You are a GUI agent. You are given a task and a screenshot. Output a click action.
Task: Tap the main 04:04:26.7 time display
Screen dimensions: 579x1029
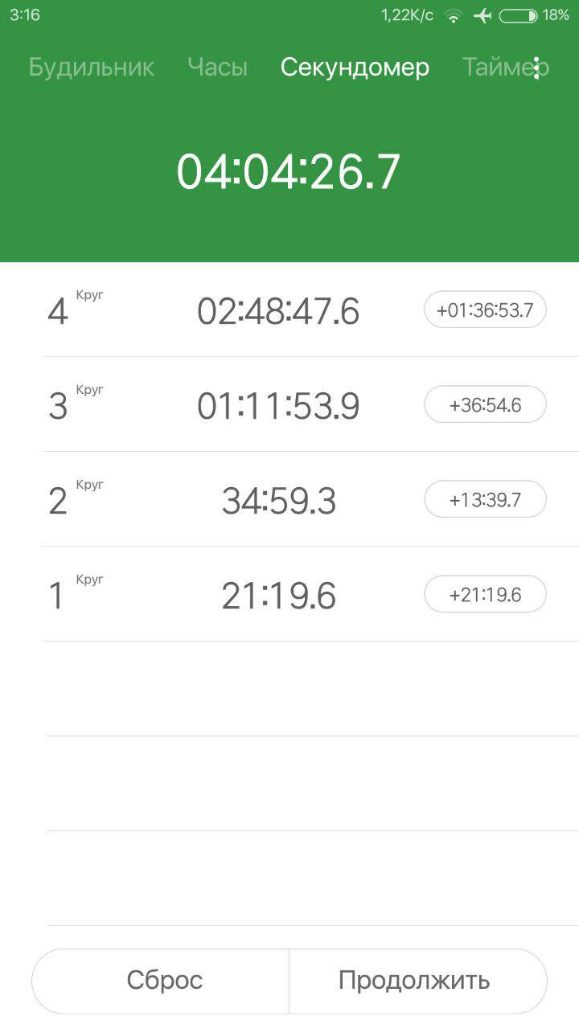click(289, 171)
